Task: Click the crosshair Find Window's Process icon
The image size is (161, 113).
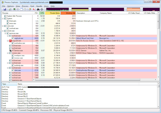Action: (x=42, y=9)
